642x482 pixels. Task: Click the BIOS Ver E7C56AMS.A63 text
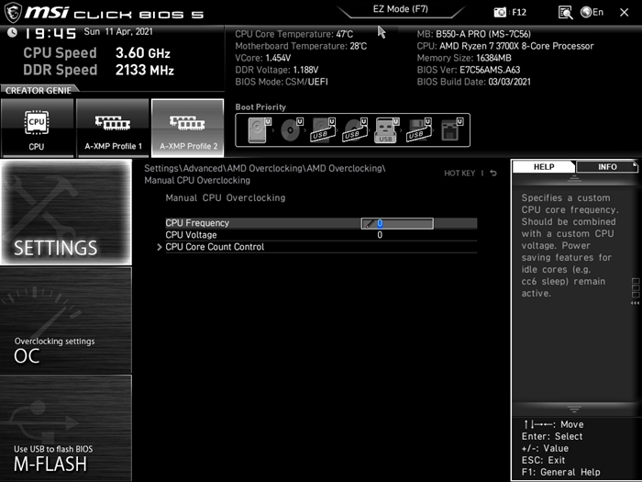pos(469,70)
